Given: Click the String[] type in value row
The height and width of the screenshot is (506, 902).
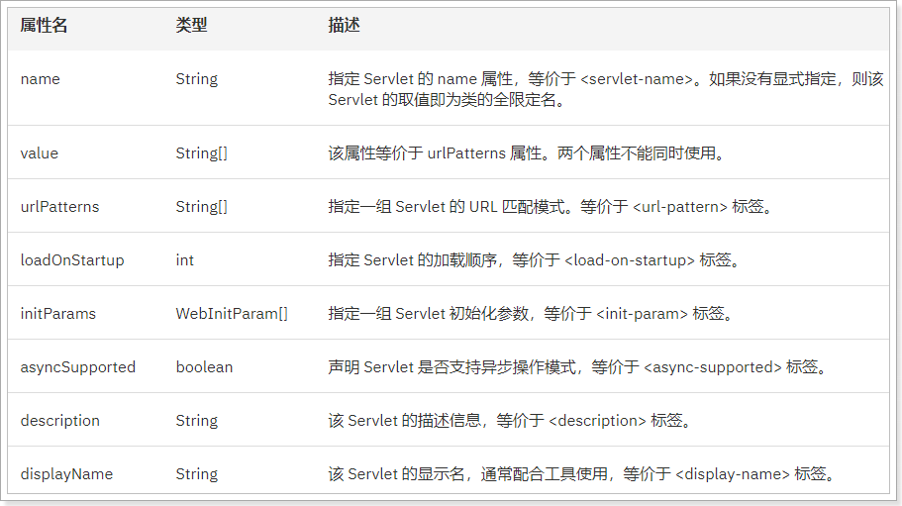Looking at the screenshot, I should click(201, 152).
